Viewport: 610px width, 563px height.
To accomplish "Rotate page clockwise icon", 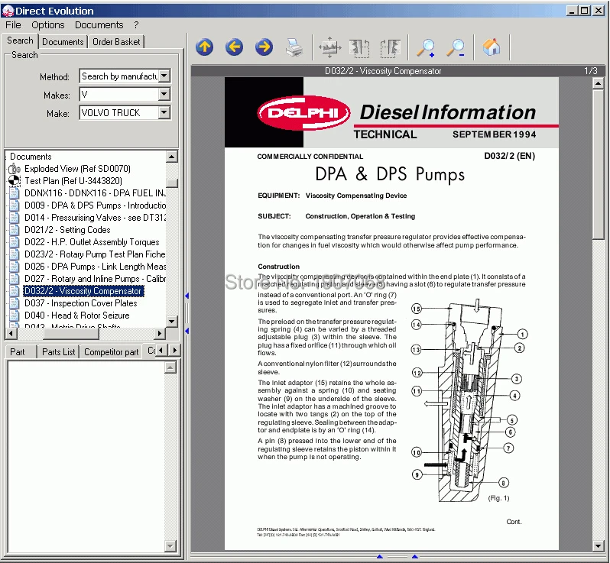I will tap(390, 48).
